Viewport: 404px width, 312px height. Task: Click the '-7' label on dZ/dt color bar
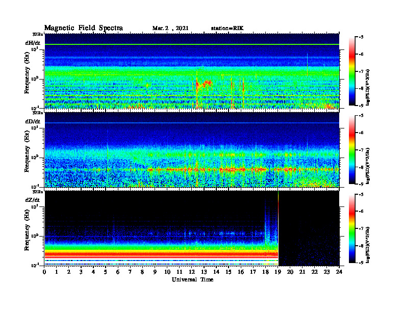pos(361,228)
